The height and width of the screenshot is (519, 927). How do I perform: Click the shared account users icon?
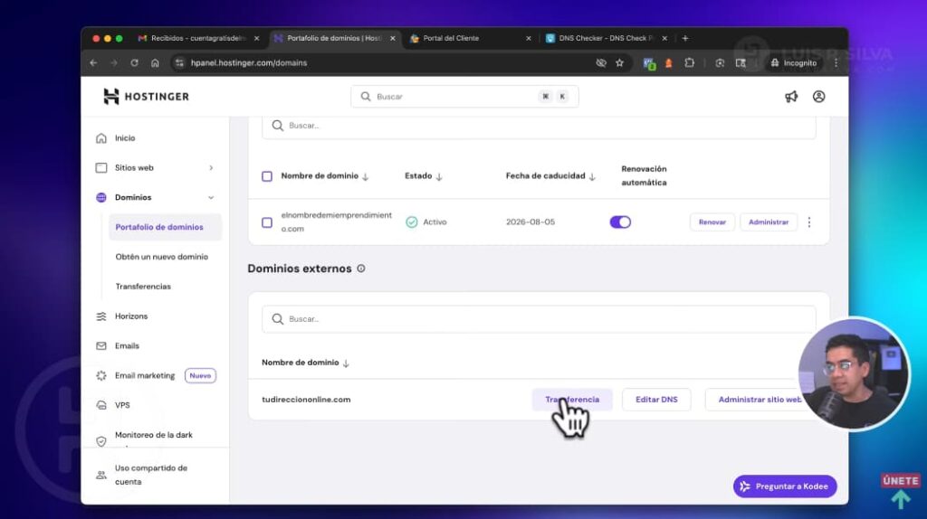(101, 475)
